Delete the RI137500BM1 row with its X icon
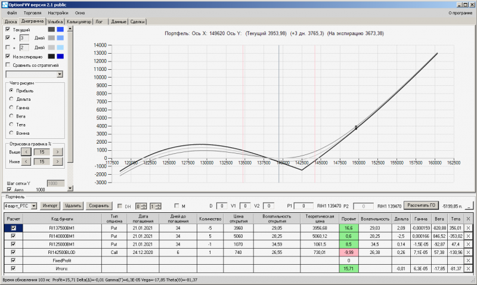This screenshot has height=285, width=477. 468,228
